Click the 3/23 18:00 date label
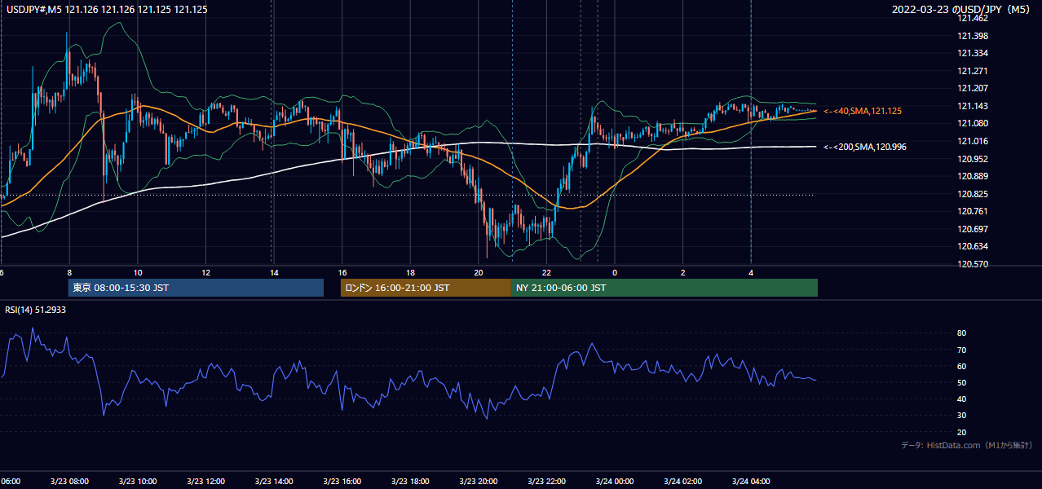The height and width of the screenshot is (489, 1042). point(410,481)
